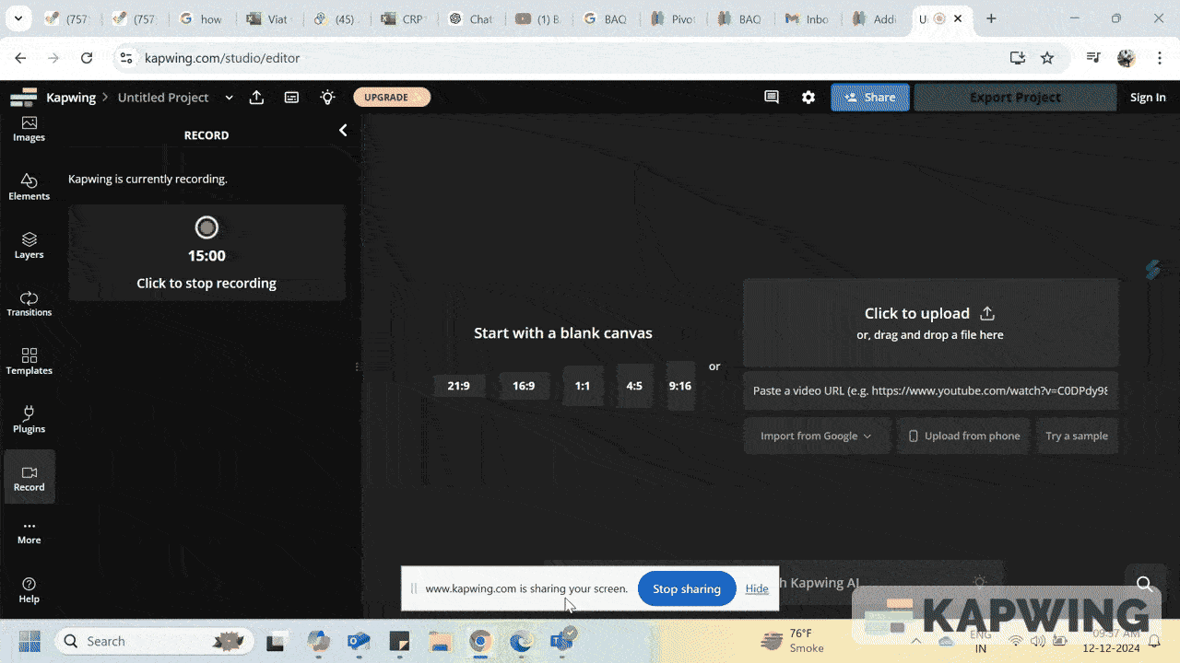Focus the Paste a video URL field
Viewport: 1180px width, 663px height.
[930, 390]
